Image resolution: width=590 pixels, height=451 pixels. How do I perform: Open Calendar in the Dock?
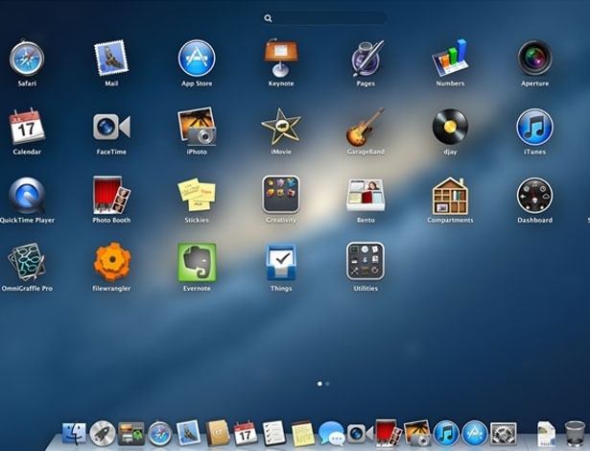[246, 434]
